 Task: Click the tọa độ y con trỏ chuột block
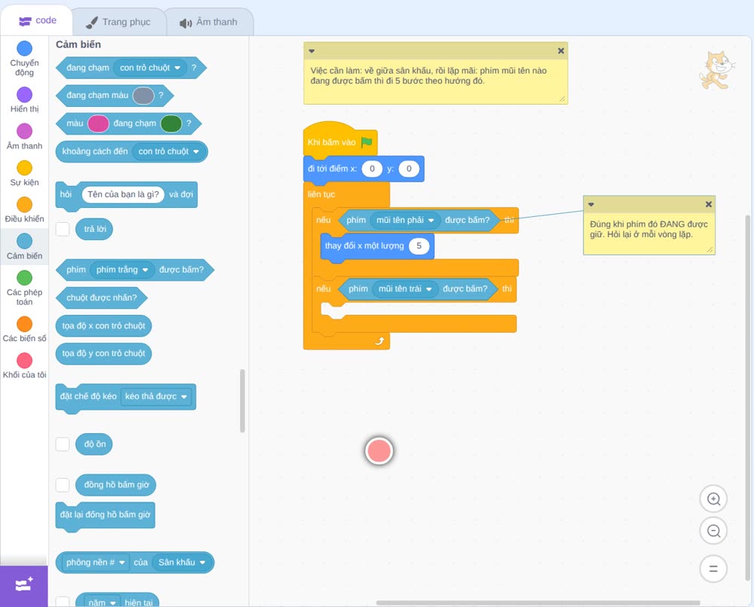click(x=103, y=353)
